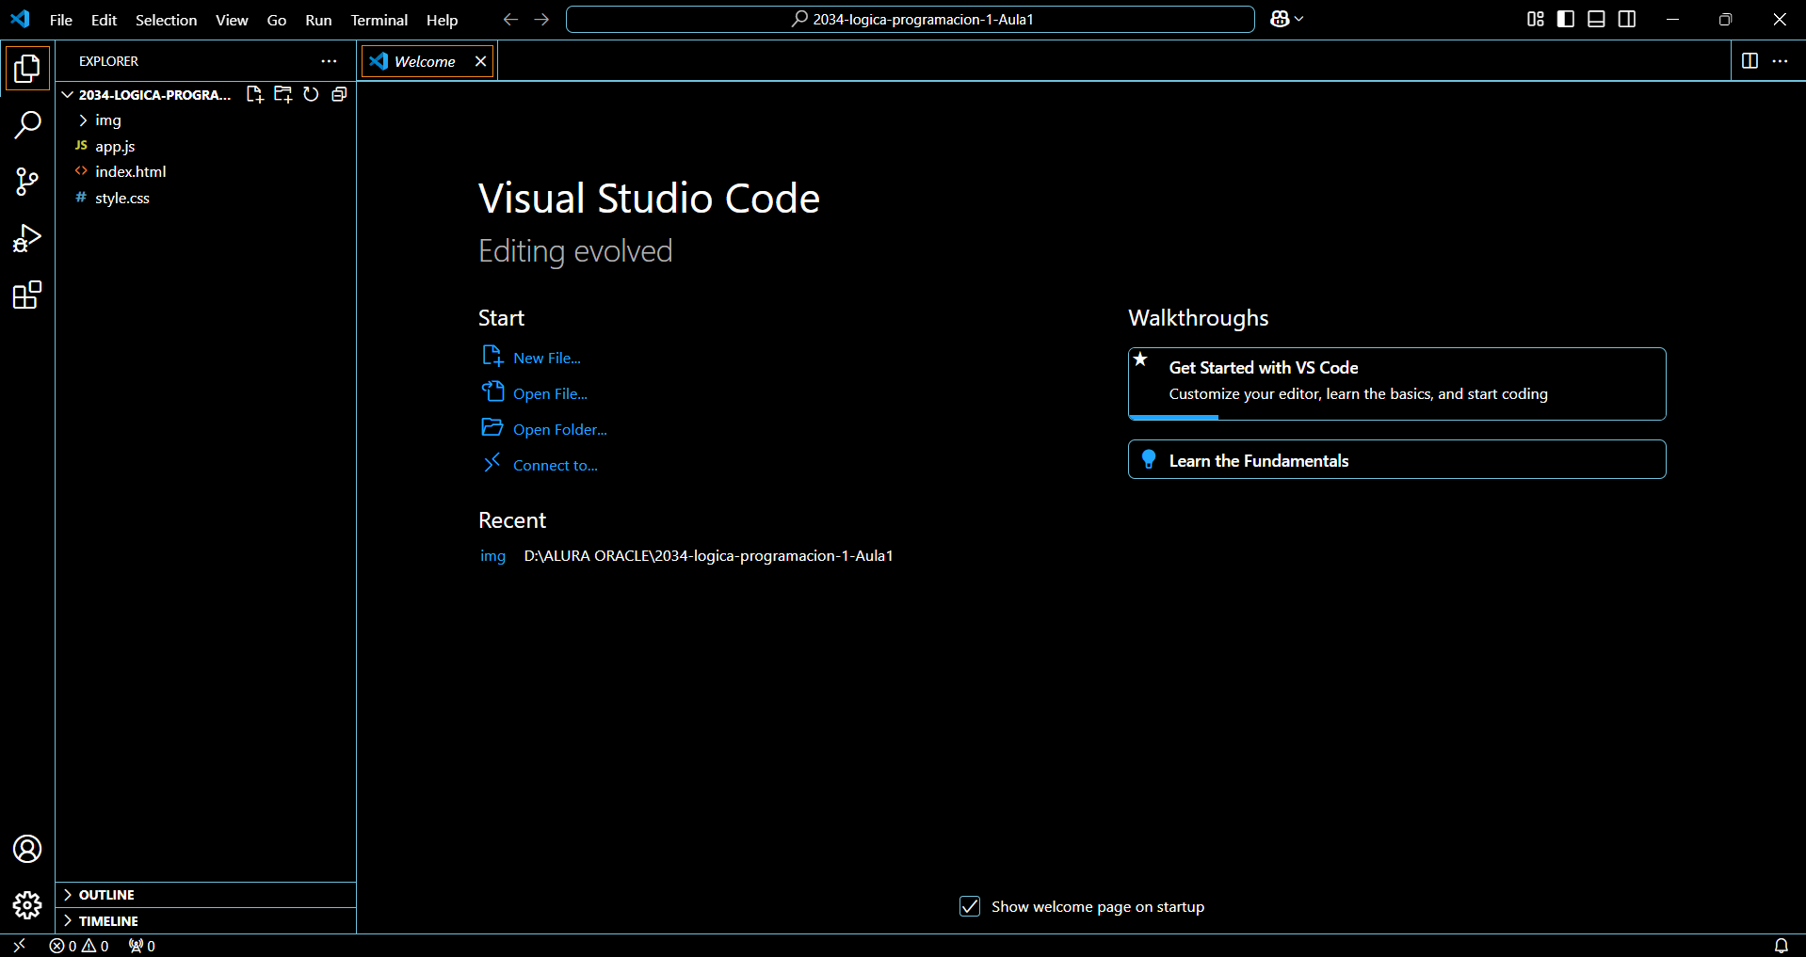Open the Accounts menu icon
This screenshot has width=1806, height=957.
(x=27, y=849)
